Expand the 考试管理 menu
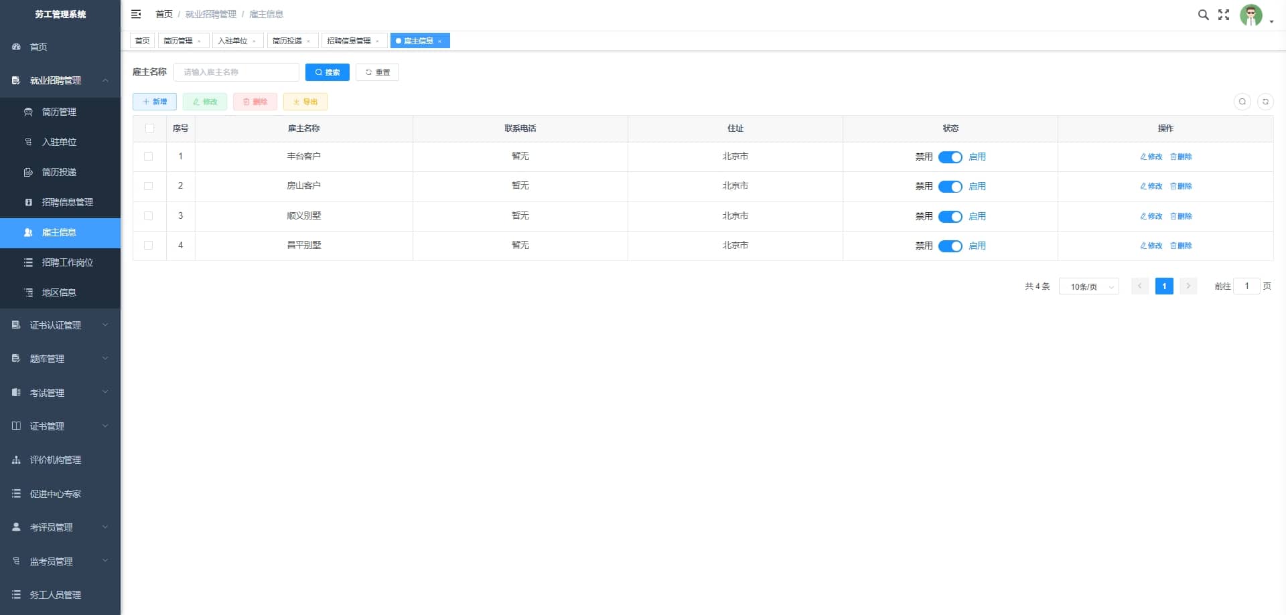This screenshot has width=1286, height=615. tap(60, 393)
